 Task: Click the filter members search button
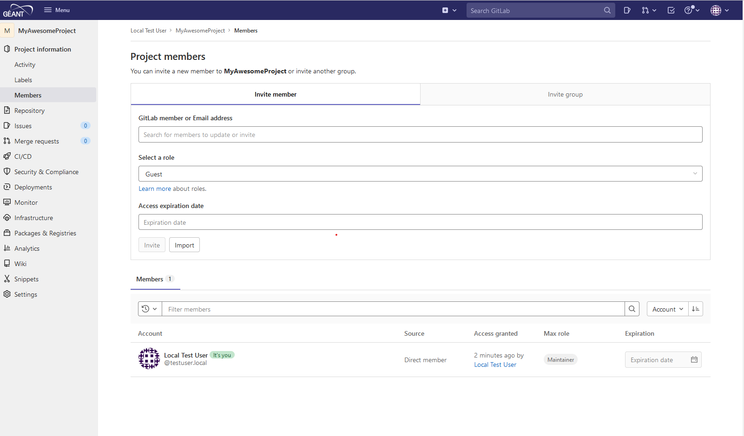point(632,309)
